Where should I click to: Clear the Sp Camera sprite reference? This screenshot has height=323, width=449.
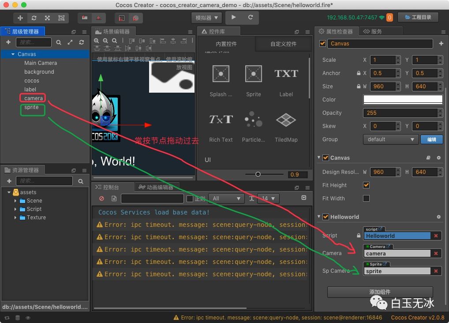coord(436,271)
